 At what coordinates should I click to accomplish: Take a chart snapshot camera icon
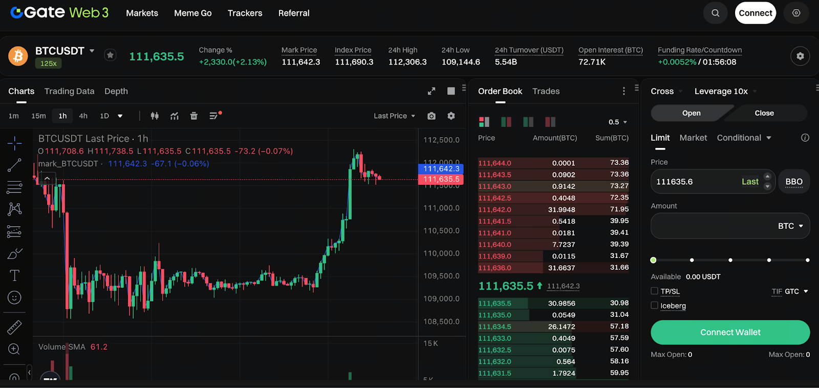point(432,116)
